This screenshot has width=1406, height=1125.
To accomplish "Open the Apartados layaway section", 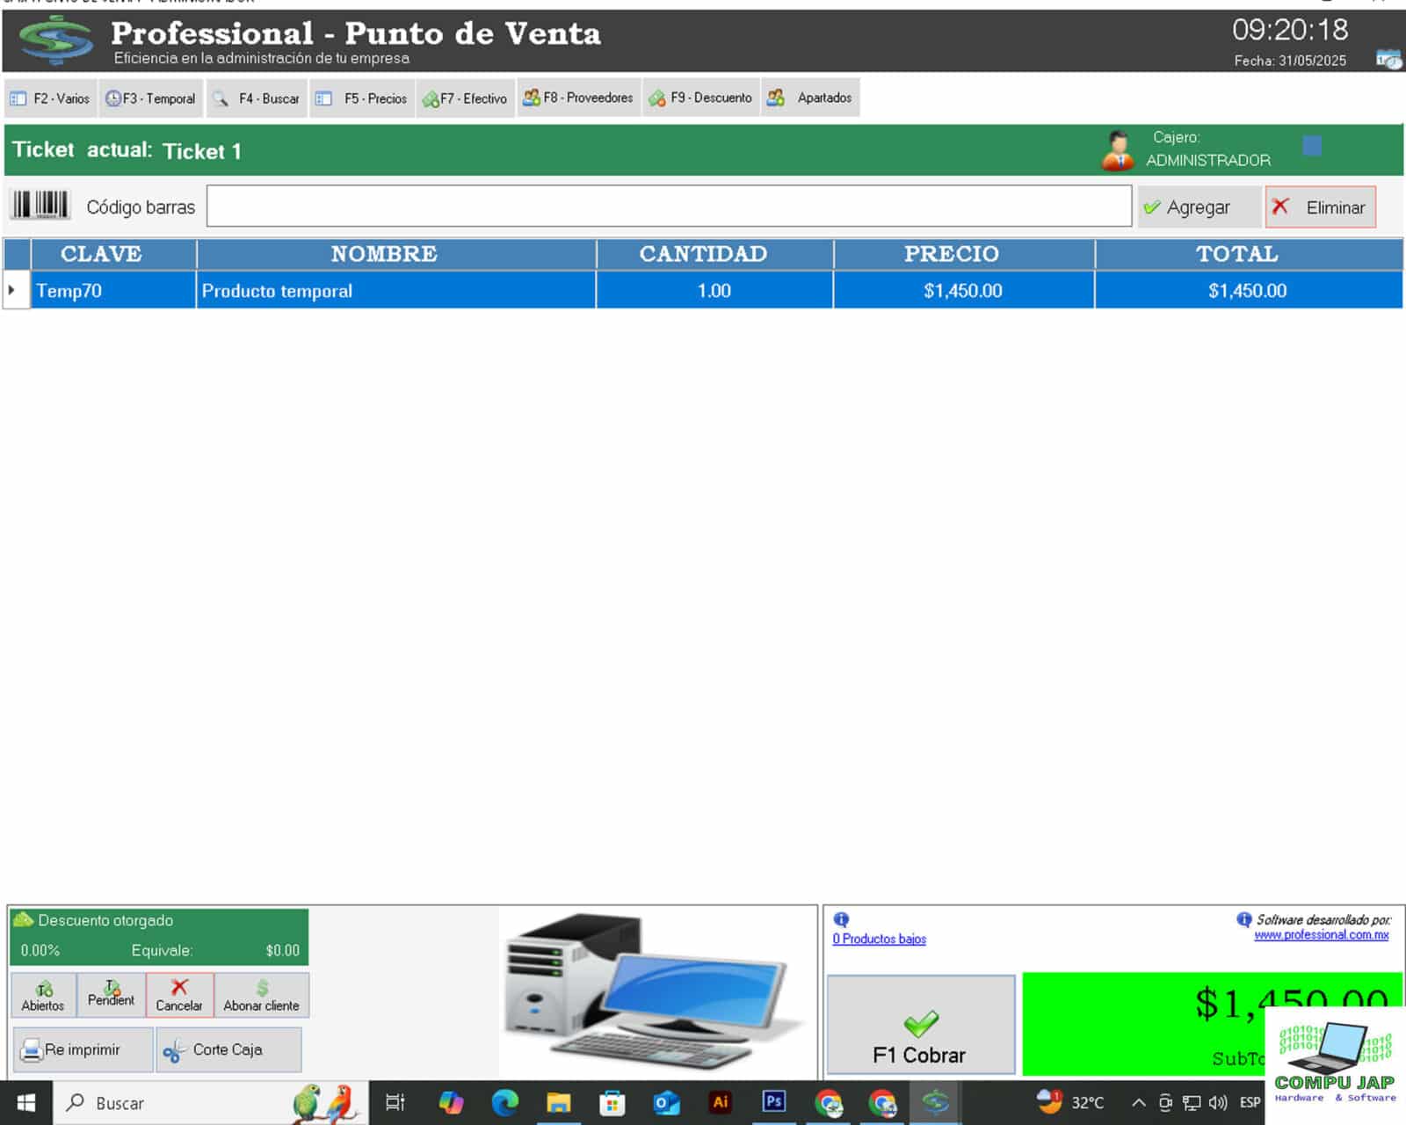I will (x=810, y=98).
